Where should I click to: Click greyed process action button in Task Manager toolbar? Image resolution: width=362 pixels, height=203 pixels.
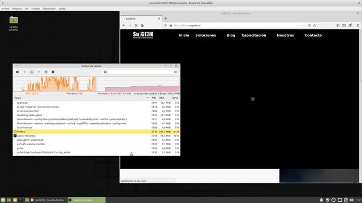32,72
